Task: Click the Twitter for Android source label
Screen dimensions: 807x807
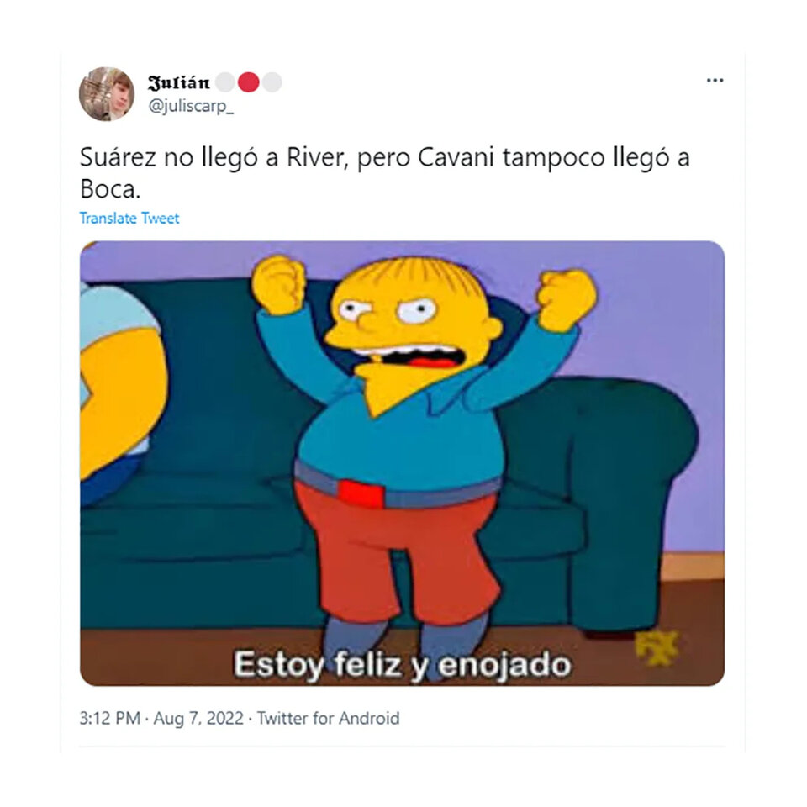Action: tap(329, 718)
